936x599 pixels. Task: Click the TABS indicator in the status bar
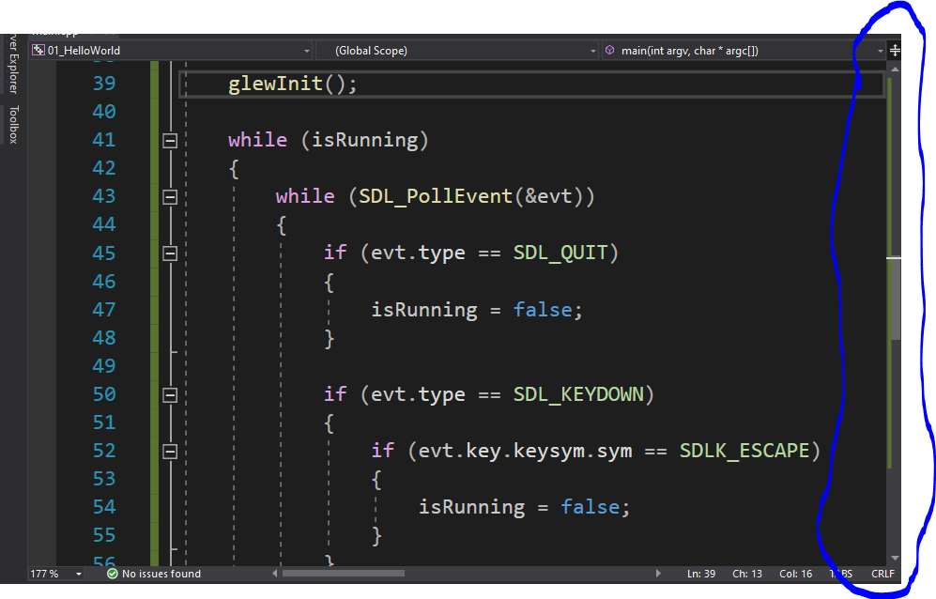point(840,573)
